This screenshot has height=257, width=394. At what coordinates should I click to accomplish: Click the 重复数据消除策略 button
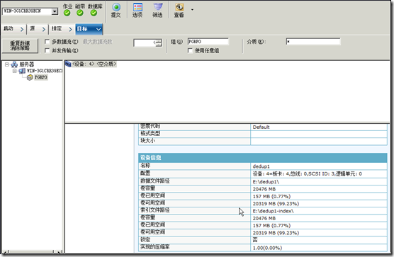coord(20,46)
